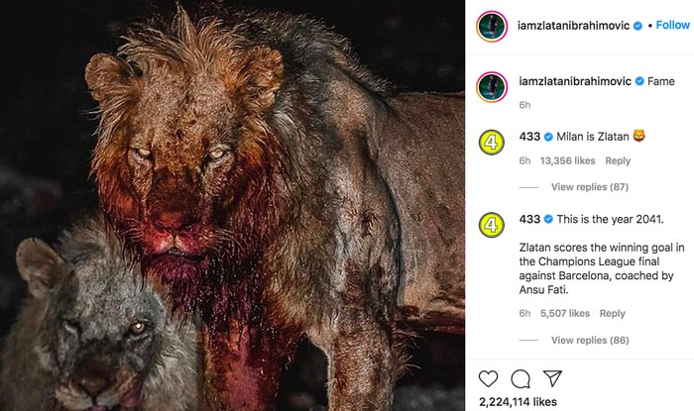
Task: Like the post with the heart icon
Action: pyautogui.click(x=489, y=377)
